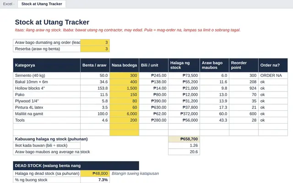Click Maliliit stock value ₱372,000

point(184,114)
